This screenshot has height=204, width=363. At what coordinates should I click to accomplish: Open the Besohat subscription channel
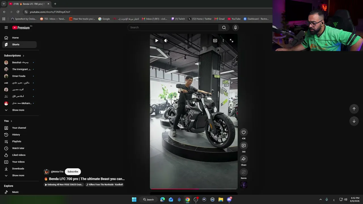point(19,62)
